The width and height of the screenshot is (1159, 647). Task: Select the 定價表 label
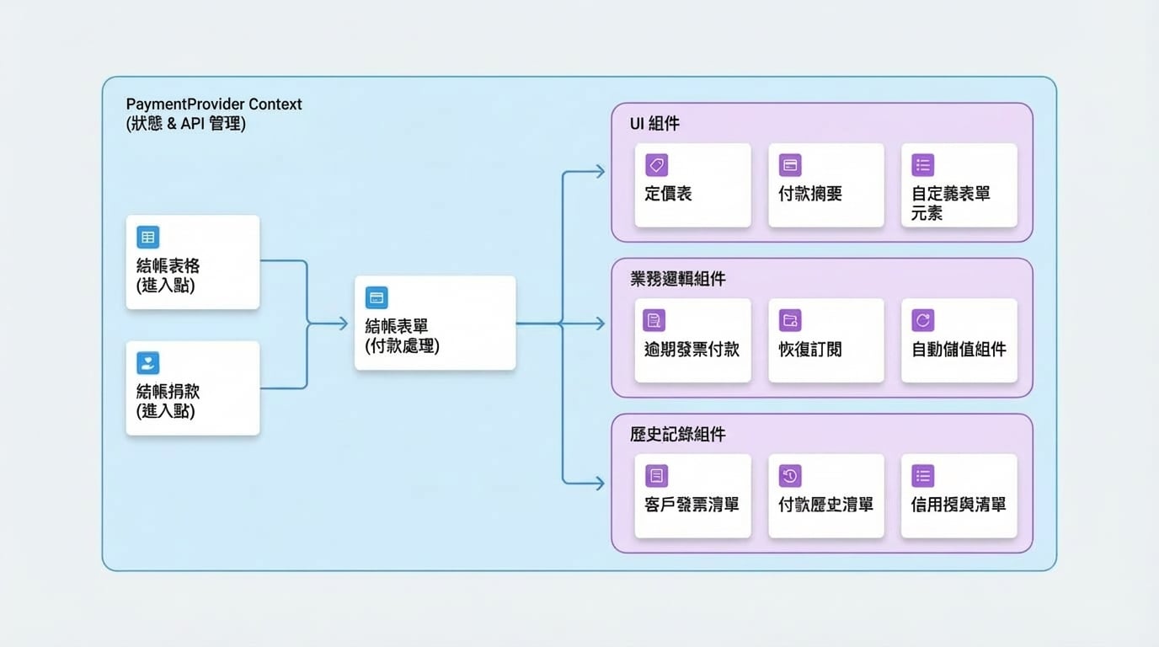click(669, 194)
